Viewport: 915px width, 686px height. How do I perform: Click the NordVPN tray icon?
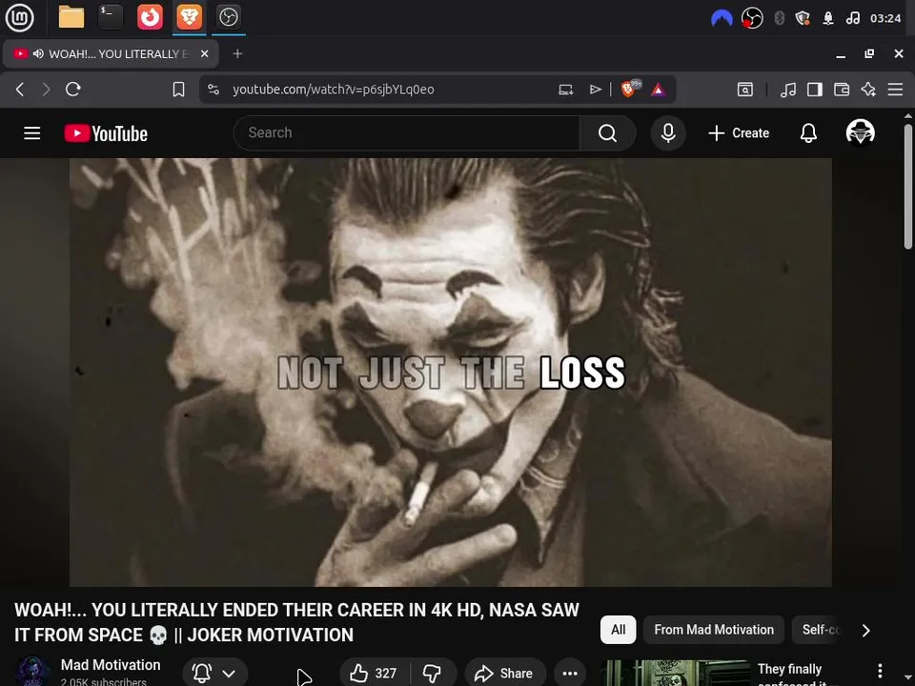click(722, 18)
